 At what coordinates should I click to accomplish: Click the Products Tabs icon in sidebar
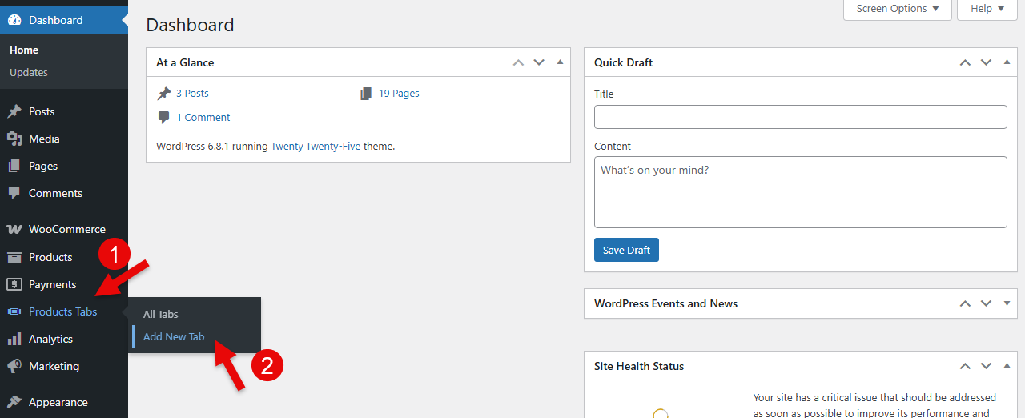tap(14, 311)
